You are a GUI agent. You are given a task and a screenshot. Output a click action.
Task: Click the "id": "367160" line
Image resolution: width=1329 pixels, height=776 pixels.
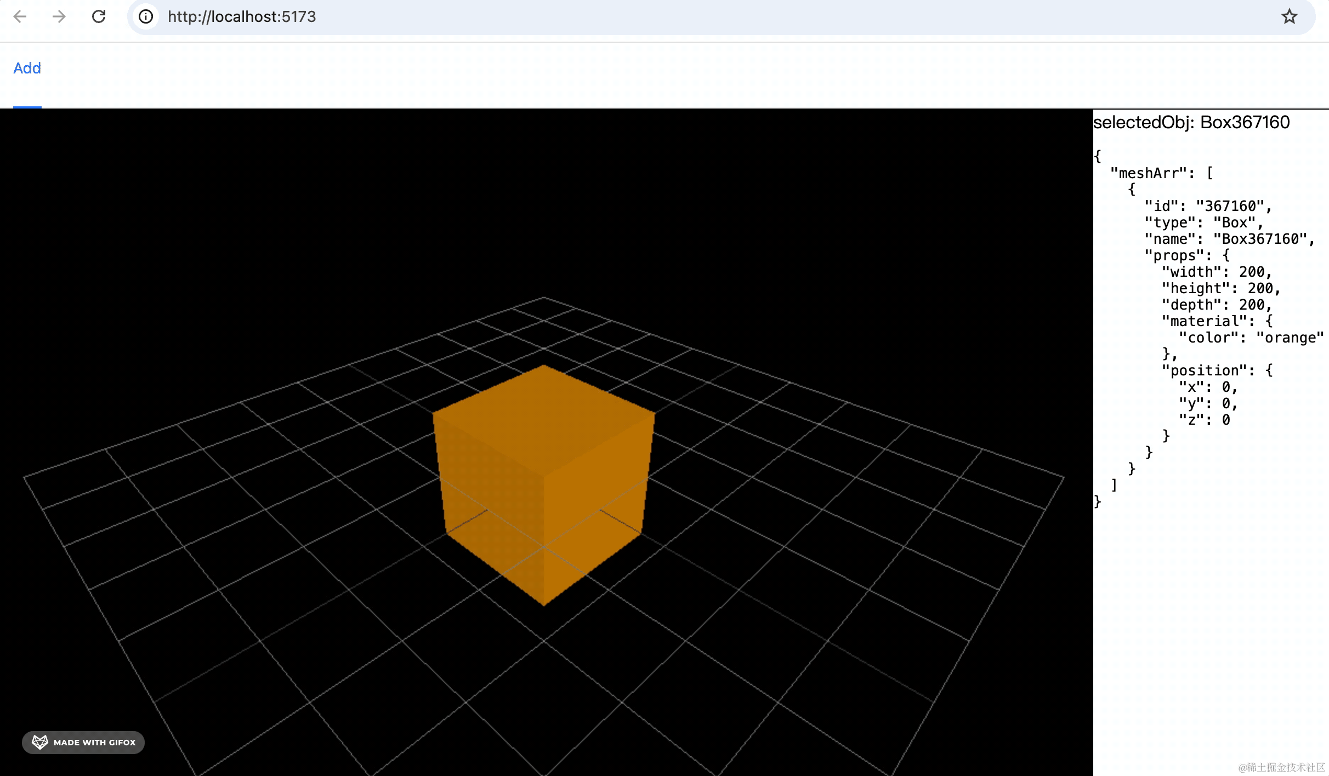1208,206
